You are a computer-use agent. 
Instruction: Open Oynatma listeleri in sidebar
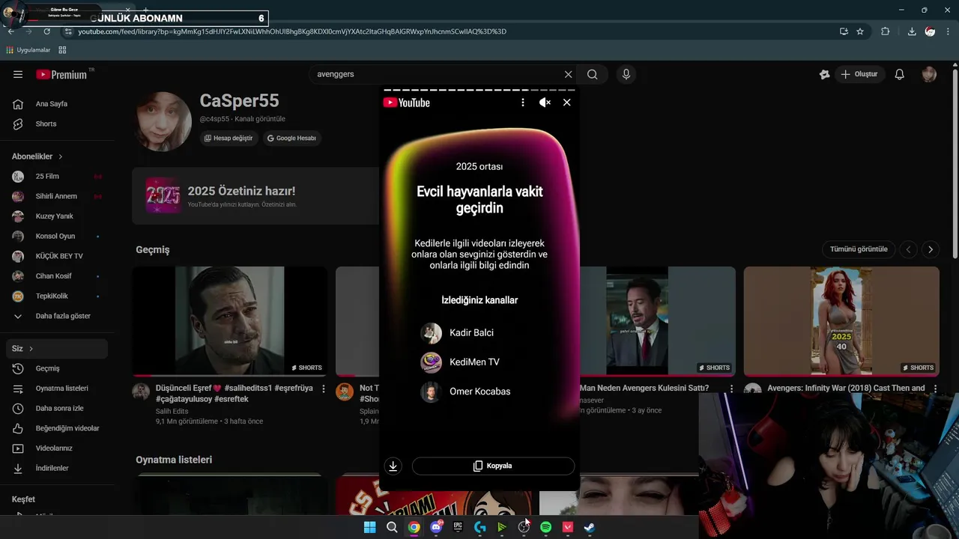tap(58, 389)
